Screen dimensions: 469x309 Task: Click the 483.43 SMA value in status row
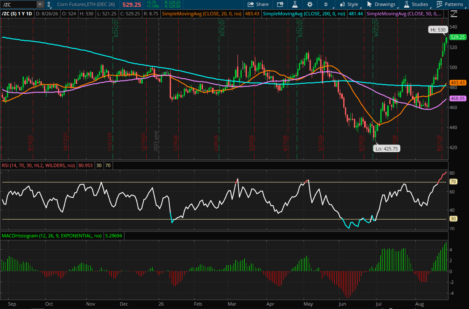click(252, 14)
